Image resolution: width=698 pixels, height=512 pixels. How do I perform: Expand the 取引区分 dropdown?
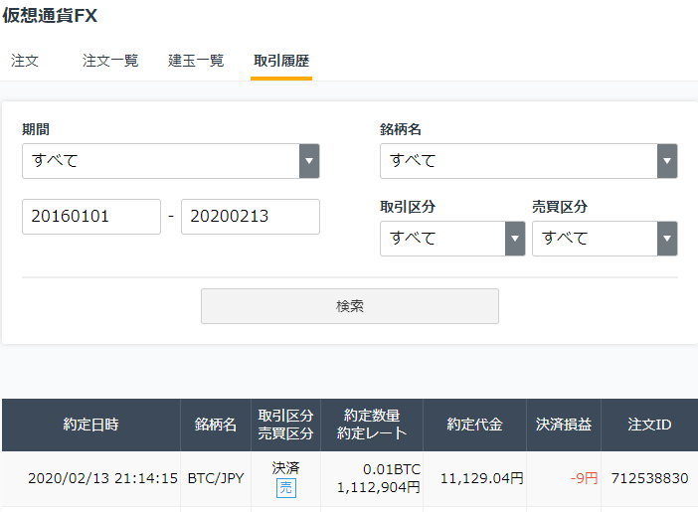pos(452,239)
